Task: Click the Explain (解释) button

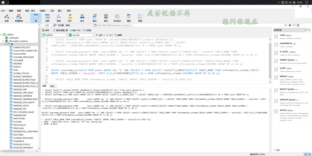Action: (118, 35)
